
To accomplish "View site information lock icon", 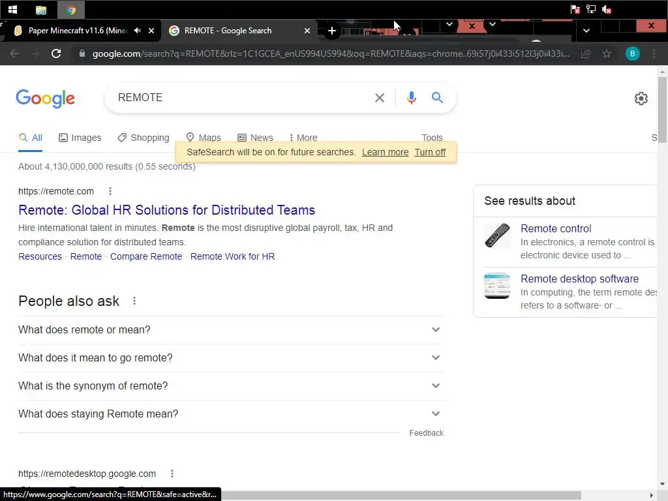I will (x=82, y=53).
